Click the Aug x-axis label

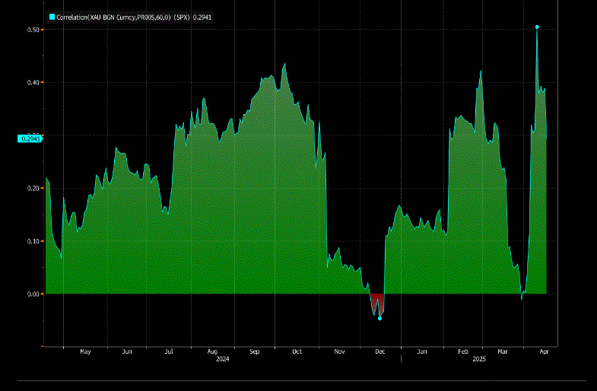(x=212, y=351)
